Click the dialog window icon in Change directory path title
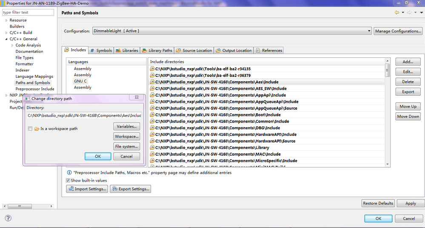This screenshot has width=425, height=228. (27, 98)
